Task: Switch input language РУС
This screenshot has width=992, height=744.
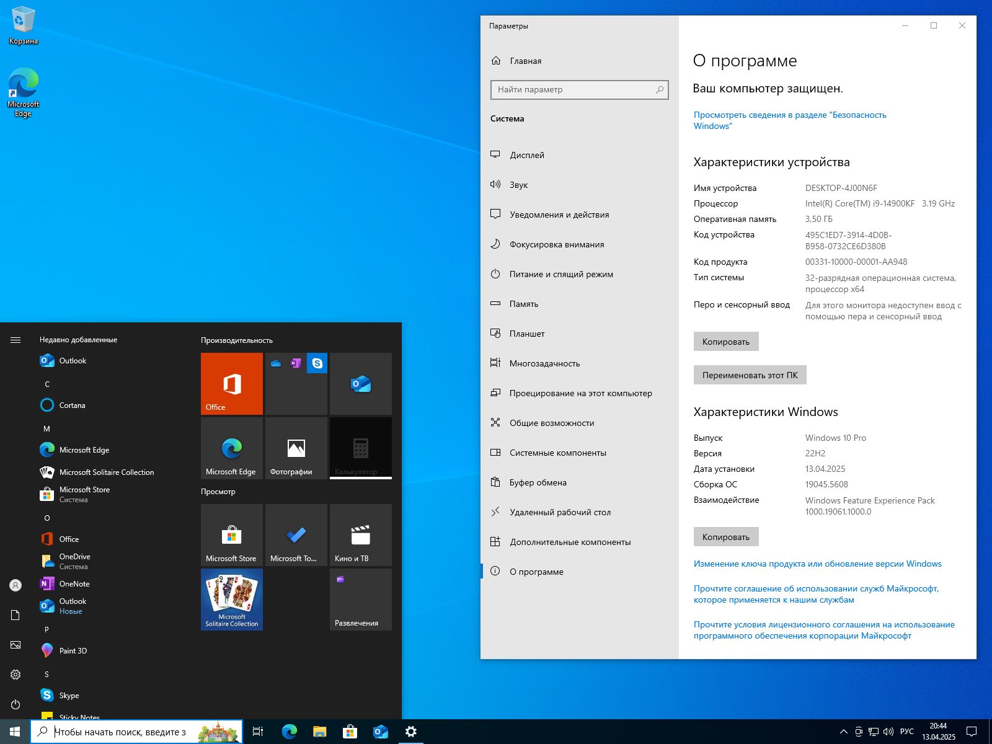Action: 906,732
